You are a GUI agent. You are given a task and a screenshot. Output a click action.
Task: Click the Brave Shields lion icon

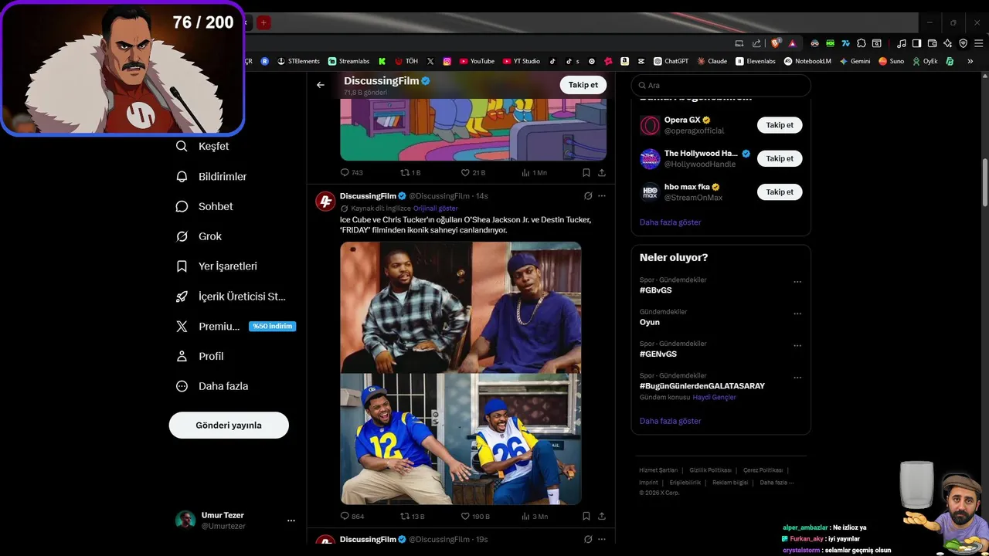[776, 43]
